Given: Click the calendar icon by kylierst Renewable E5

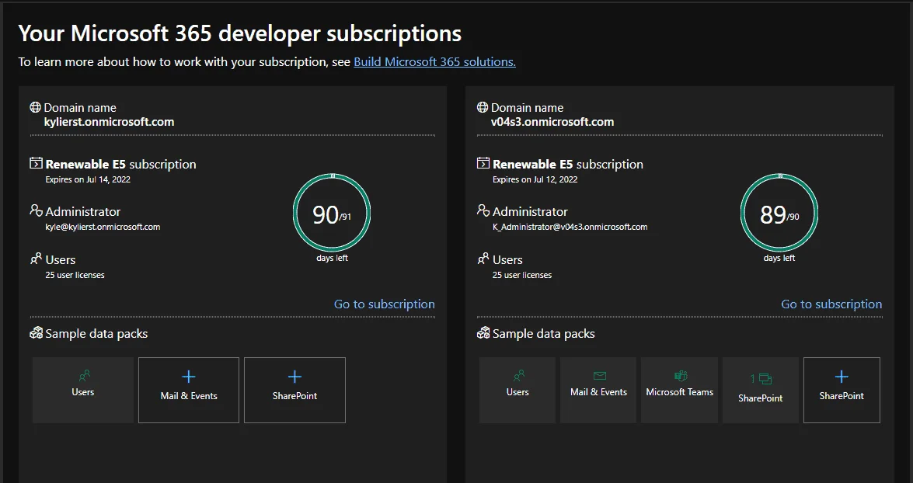Looking at the screenshot, I should click(x=36, y=163).
